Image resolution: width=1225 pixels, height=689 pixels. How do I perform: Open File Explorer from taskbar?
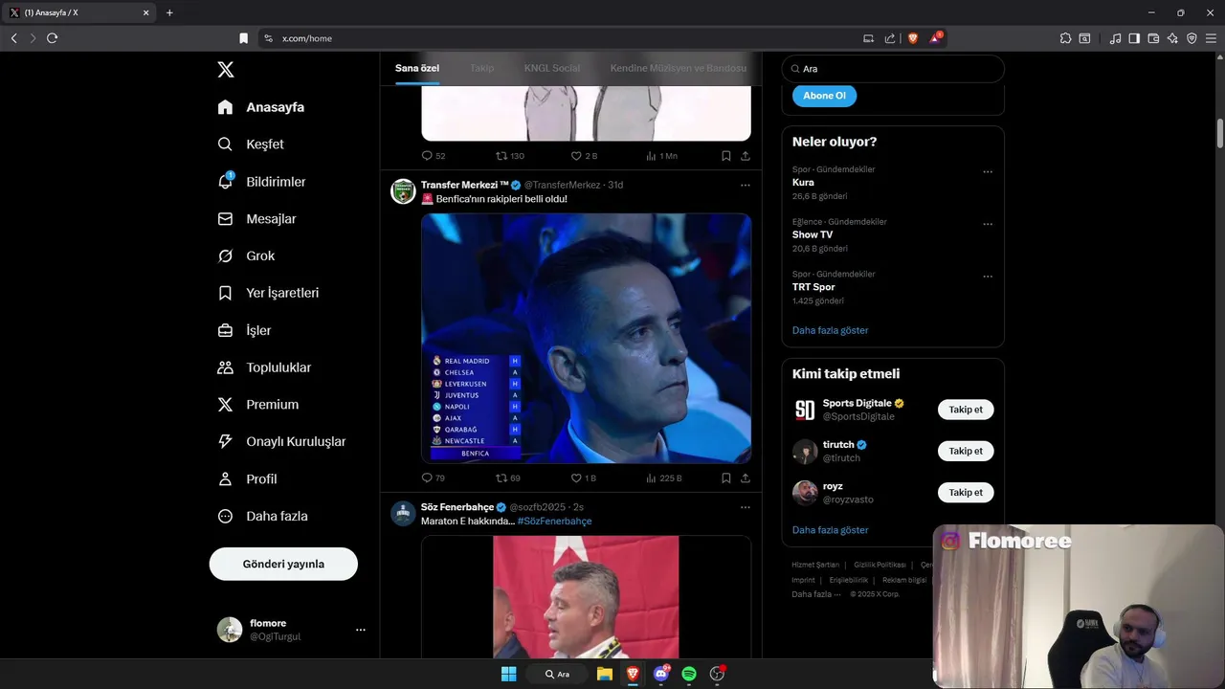coord(605,674)
